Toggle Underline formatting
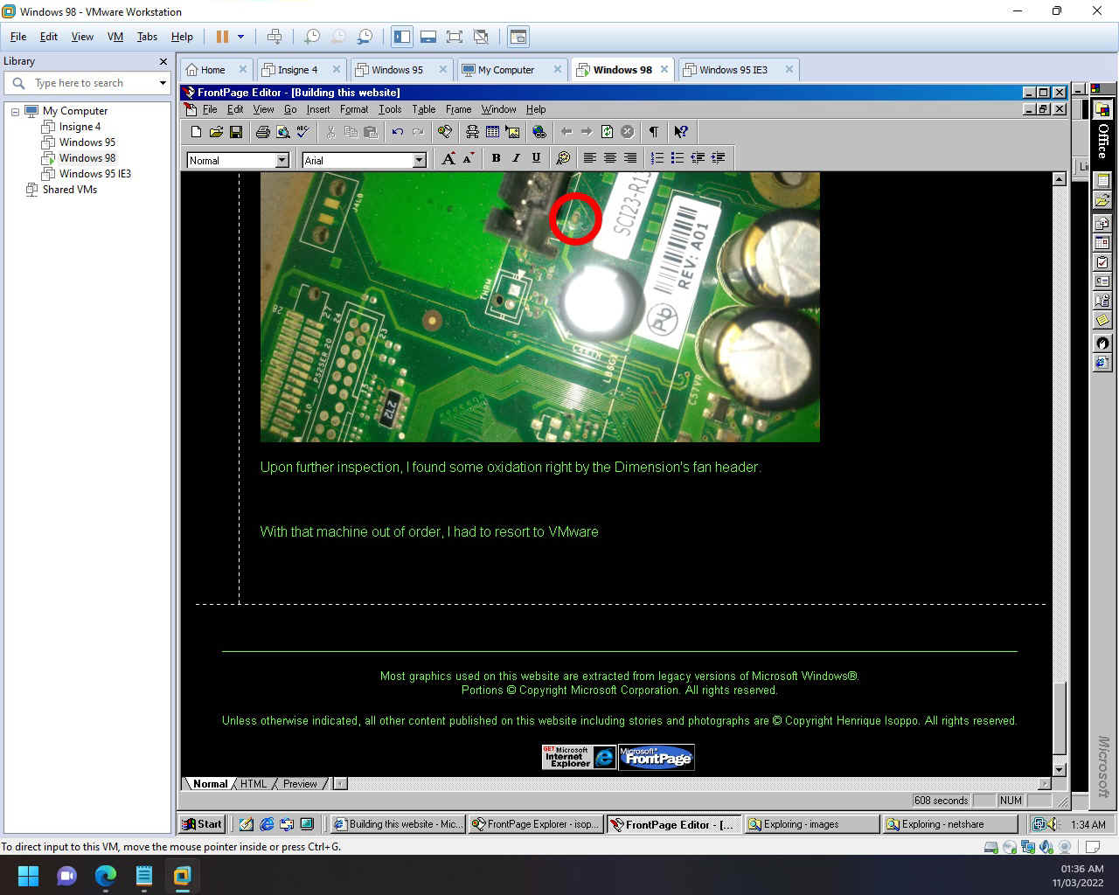The image size is (1119, 895). pos(536,158)
